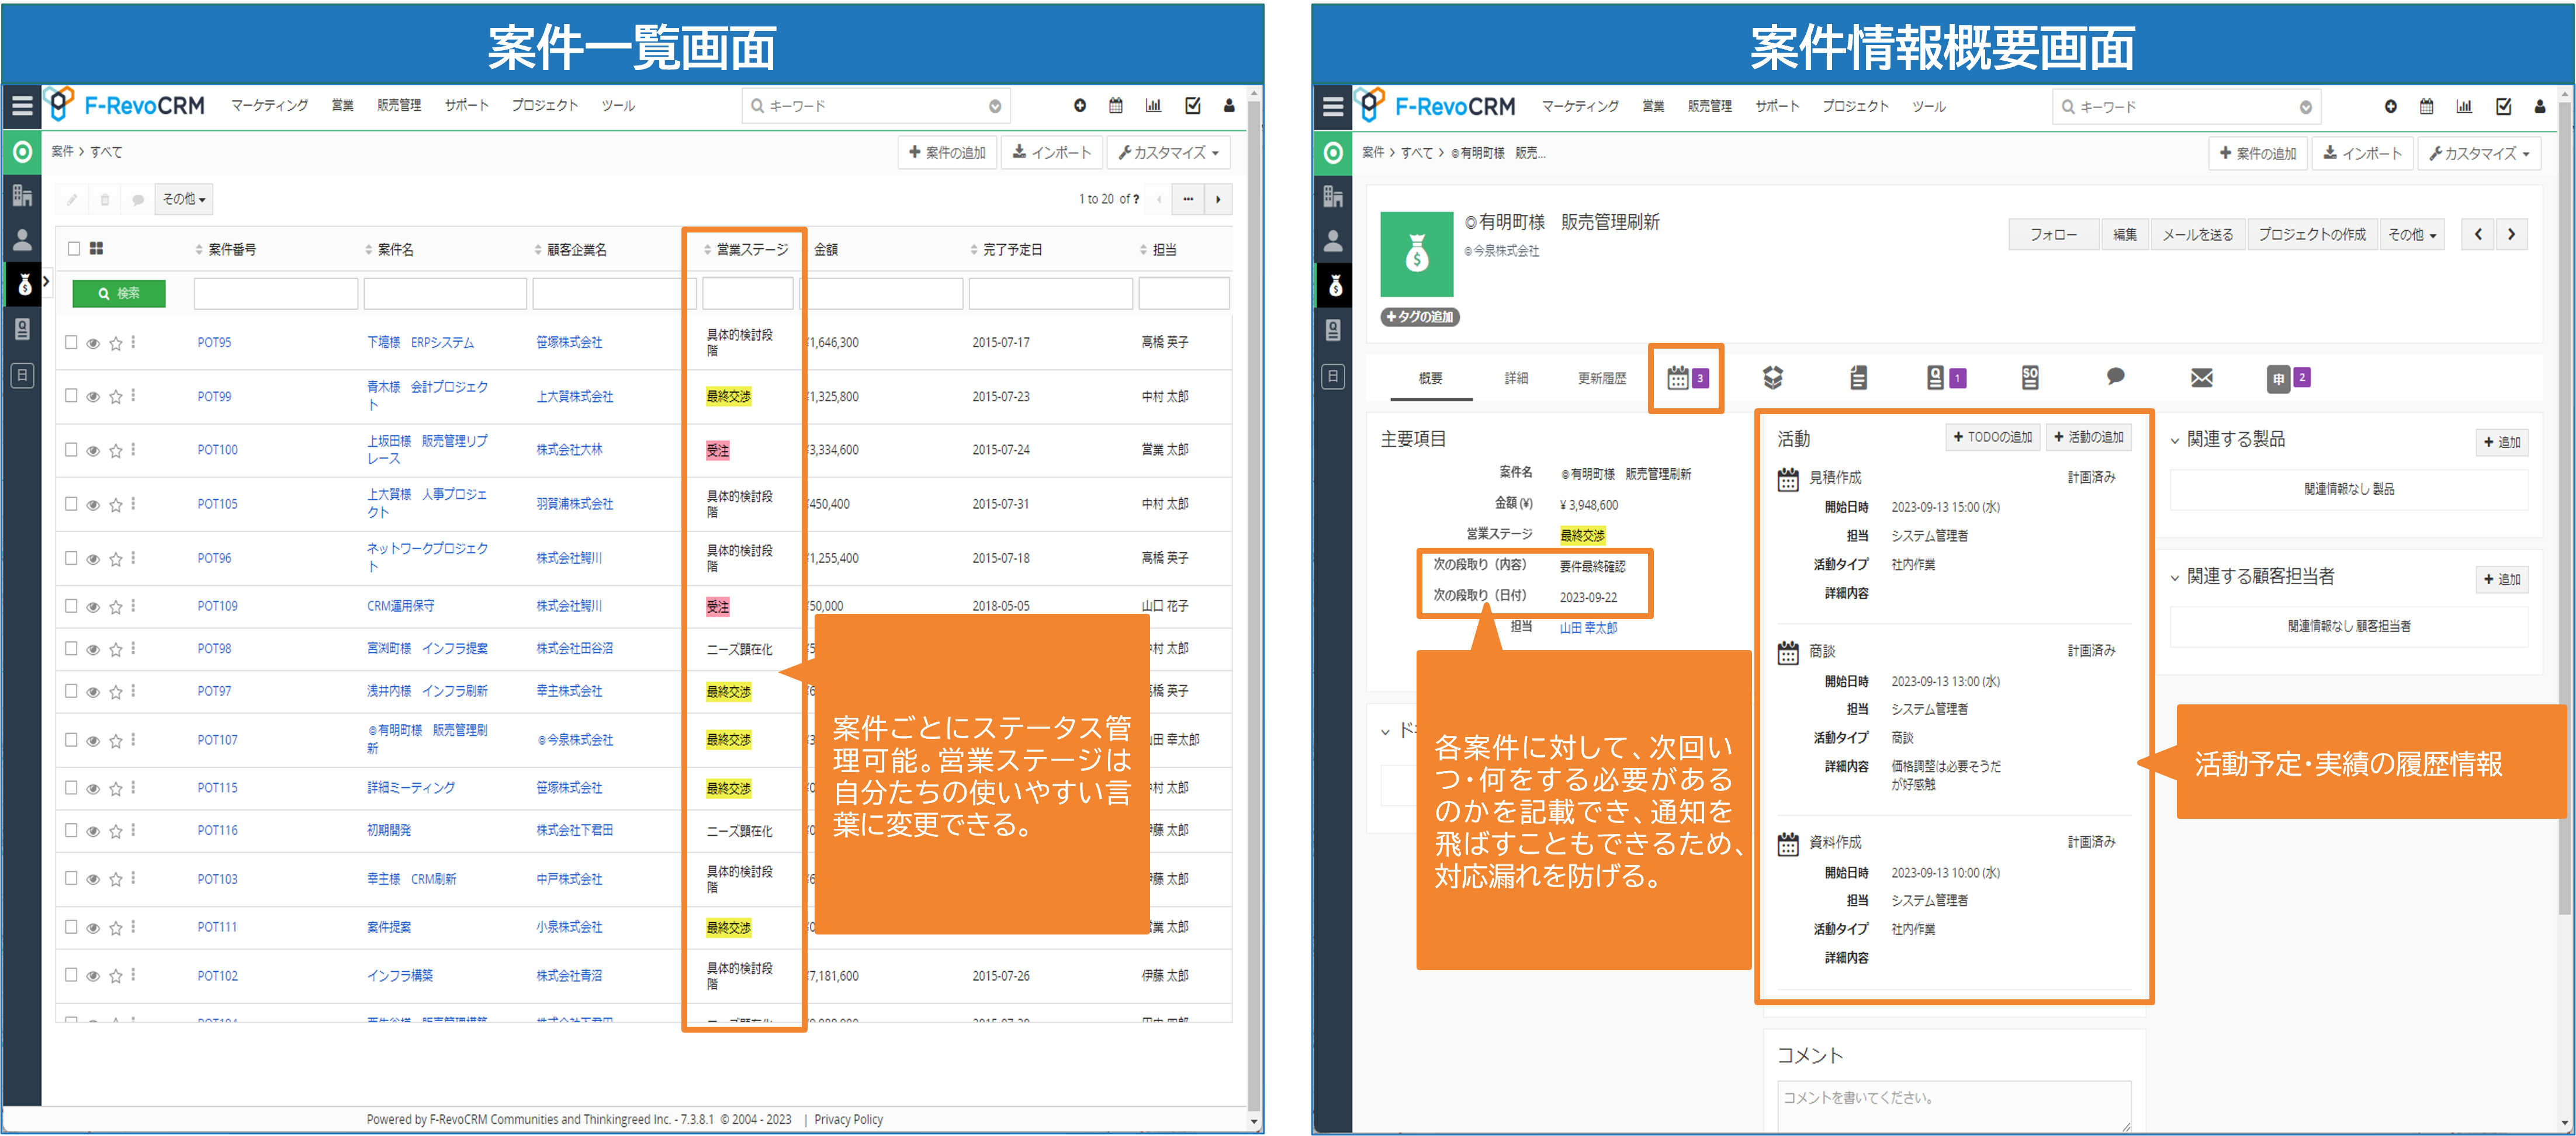The height and width of the screenshot is (1136, 2576).
Task: Click comment text box コメントを書いてください
Action: (1953, 1105)
